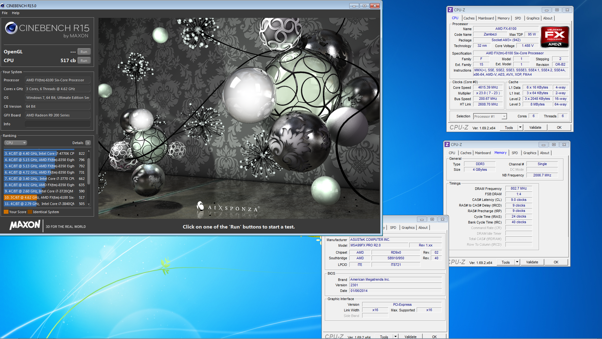The height and width of the screenshot is (339, 602).
Task: Switch to Caches tab in Memory CPU-Z window
Action: [466, 153]
